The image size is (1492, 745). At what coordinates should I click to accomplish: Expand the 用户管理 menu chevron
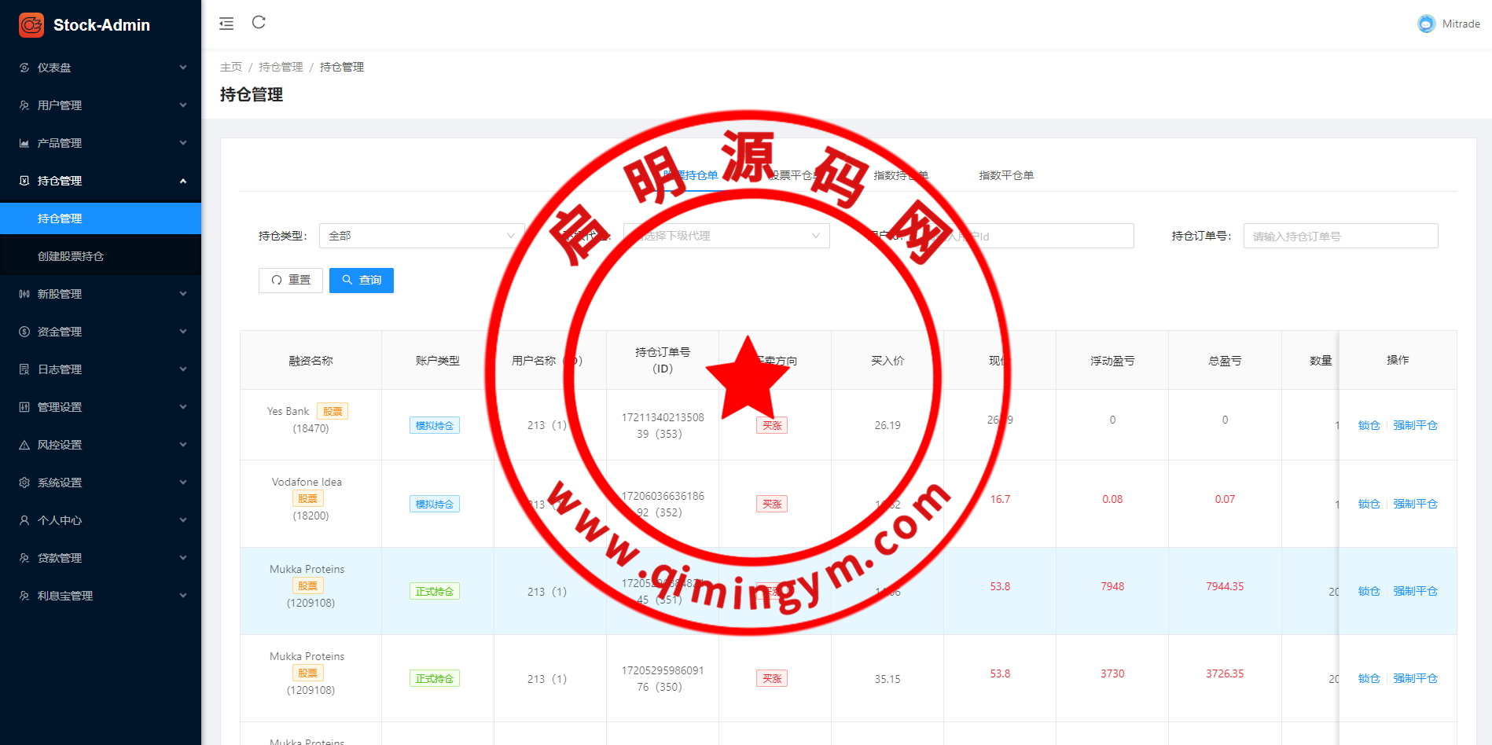pyautogui.click(x=183, y=105)
